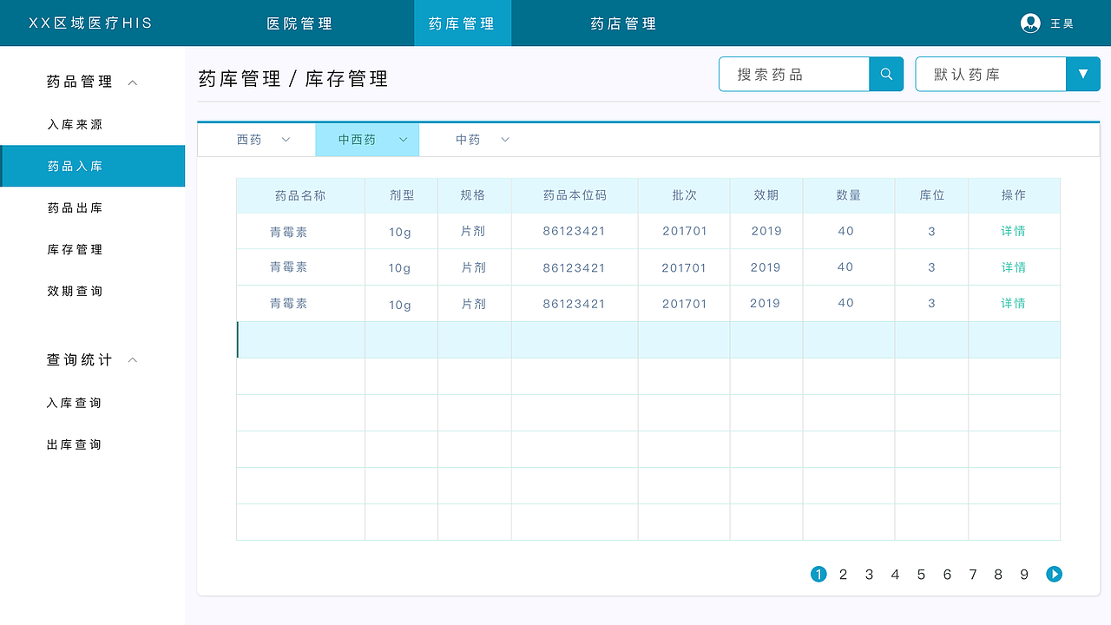This screenshot has width=1111, height=625.
Task: Select 库存管理 in the sidebar
Action: click(x=74, y=249)
